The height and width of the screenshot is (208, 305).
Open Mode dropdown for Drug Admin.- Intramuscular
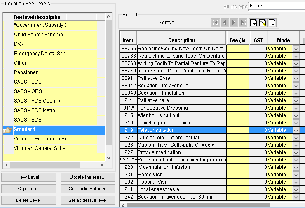pos(296,138)
